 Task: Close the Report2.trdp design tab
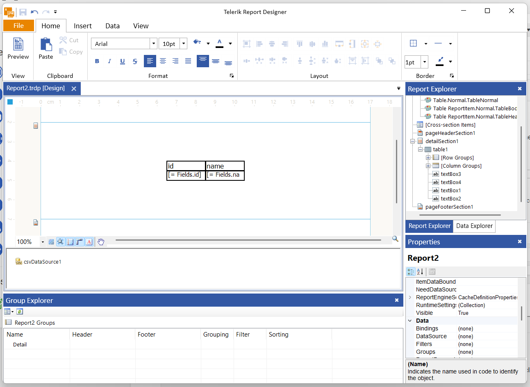pyautogui.click(x=74, y=89)
